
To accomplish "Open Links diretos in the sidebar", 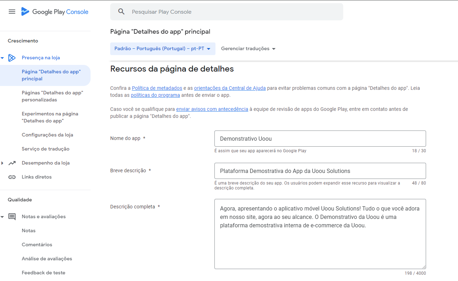I will coord(36,177).
